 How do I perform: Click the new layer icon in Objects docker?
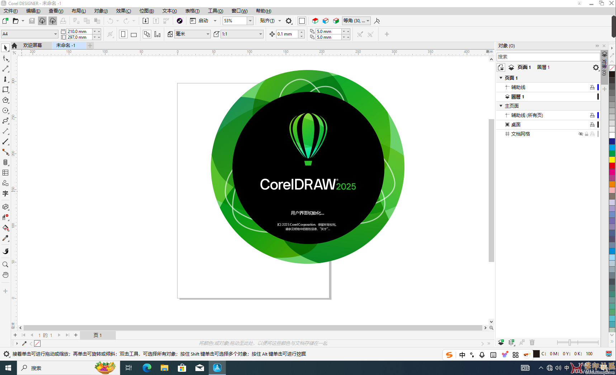(x=501, y=342)
